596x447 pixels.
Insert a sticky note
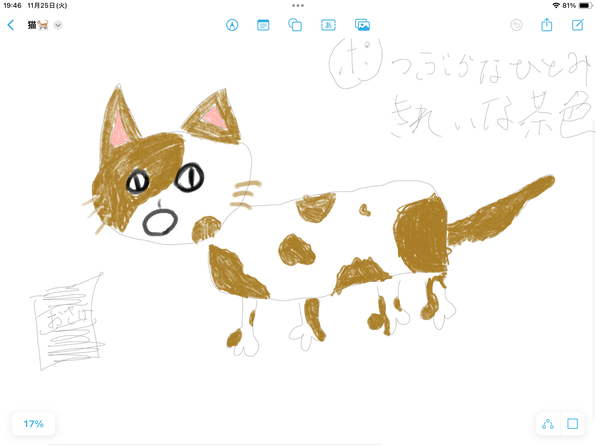(x=263, y=25)
